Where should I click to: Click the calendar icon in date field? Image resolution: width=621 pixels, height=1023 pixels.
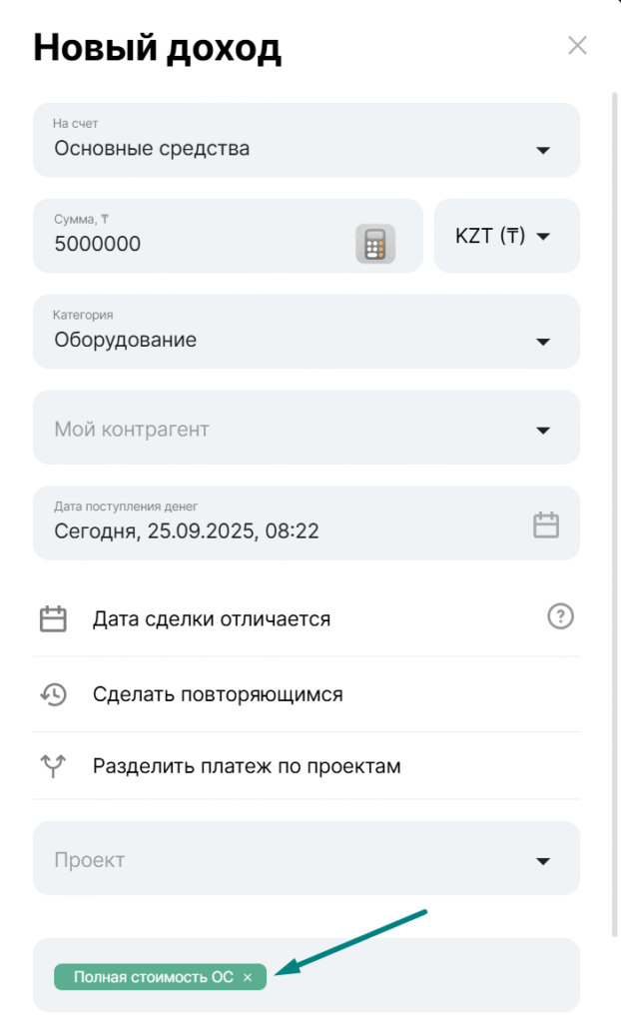click(546, 525)
